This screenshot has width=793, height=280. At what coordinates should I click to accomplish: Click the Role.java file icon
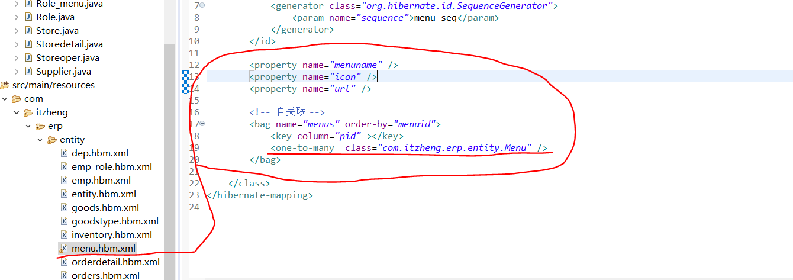[29, 17]
